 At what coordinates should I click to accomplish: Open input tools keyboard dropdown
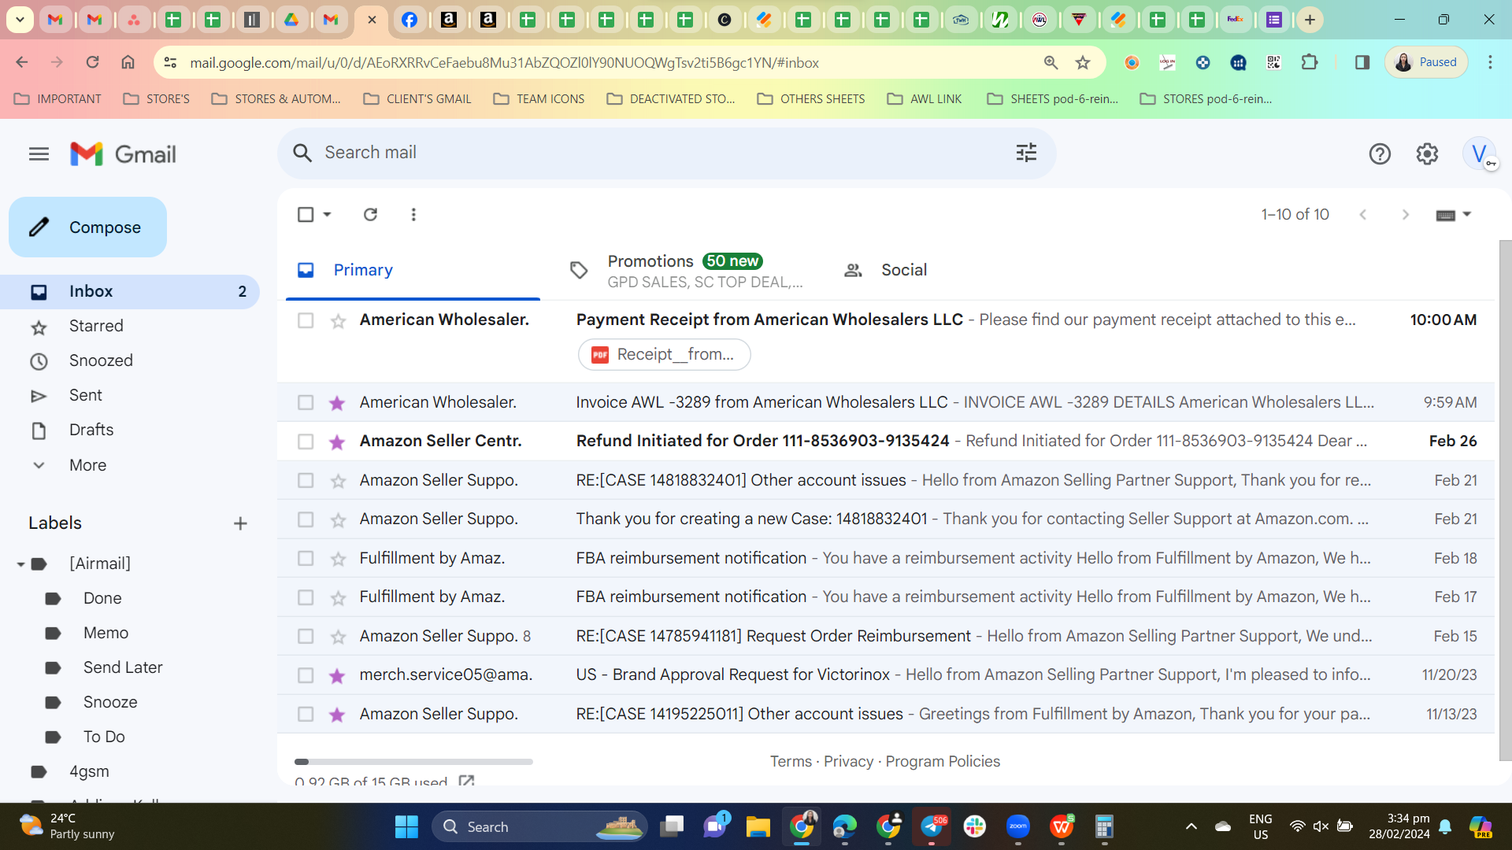pyautogui.click(x=1454, y=215)
